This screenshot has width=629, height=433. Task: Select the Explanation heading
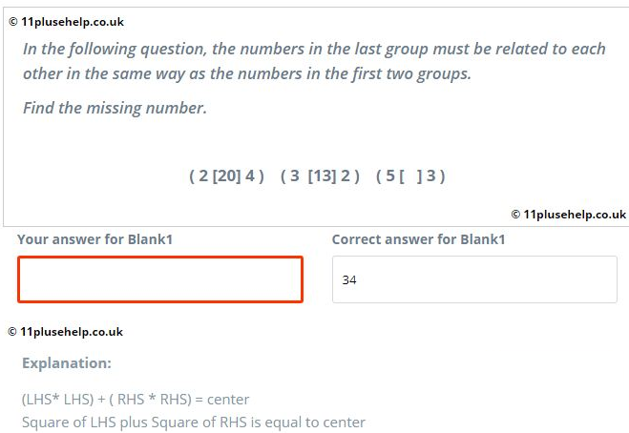67,363
